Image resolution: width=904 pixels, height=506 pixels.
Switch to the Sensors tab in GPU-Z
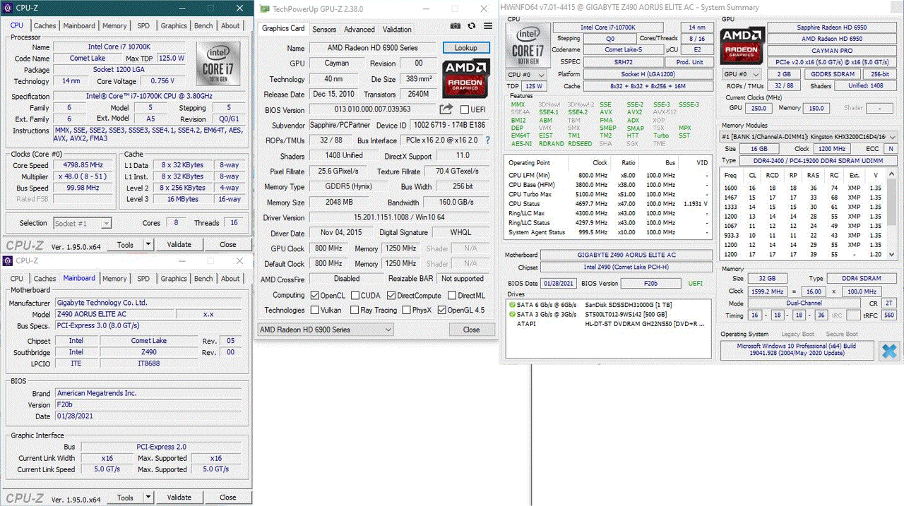click(x=324, y=30)
